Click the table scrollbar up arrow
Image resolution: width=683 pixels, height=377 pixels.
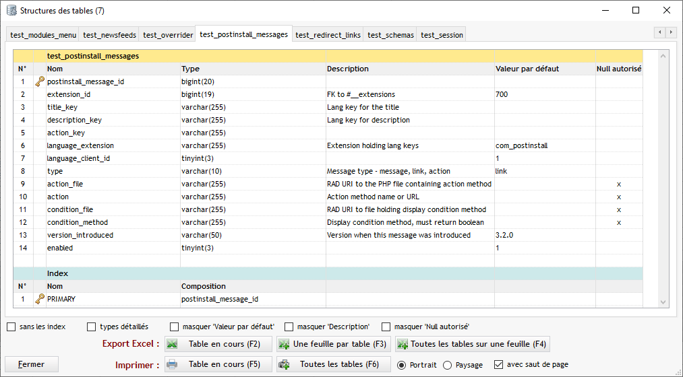click(x=663, y=56)
